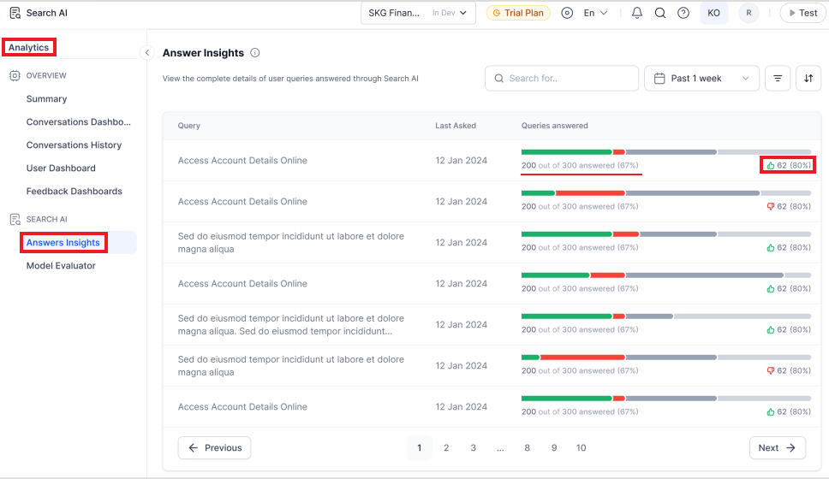The height and width of the screenshot is (479, 829).
Task: Click the search magnifier icon in top bar
Action: (x=660, y=13)
